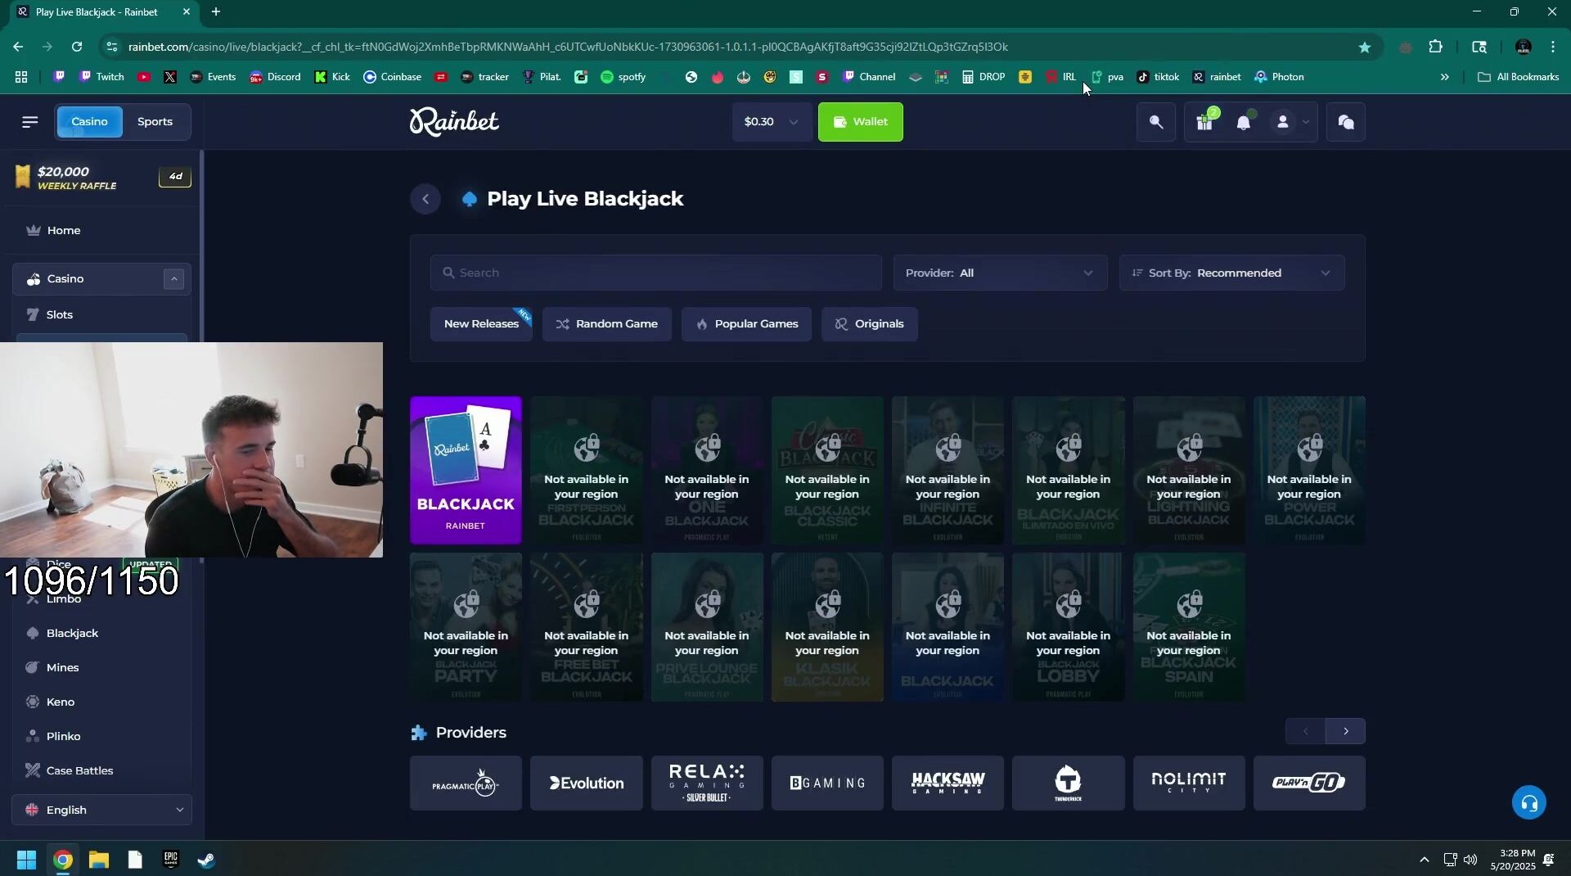Open the All Bookmarks folder
The height and width of the screenshot is (876, 1571).
click(1518, 77)
